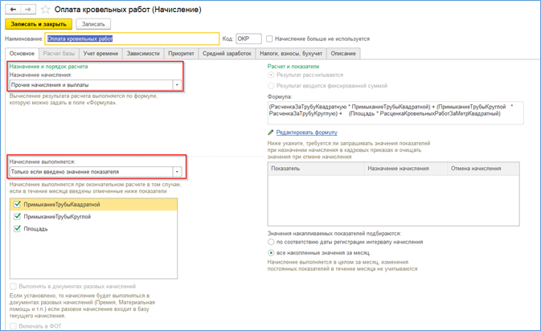Open the Средний заработок tab
The width and height of the screenshot is (541, 331).
click(226, 54)
